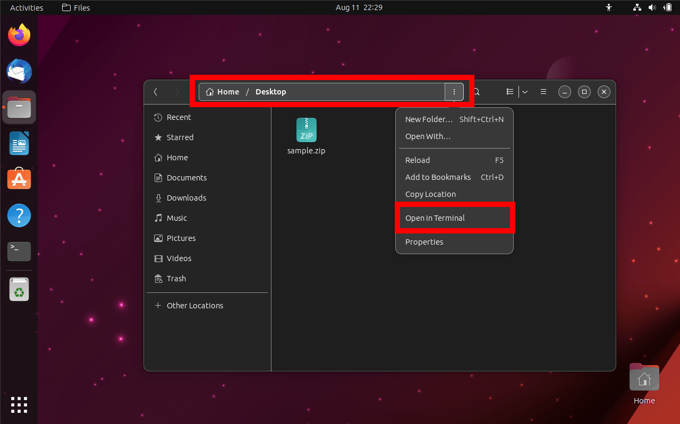Open the Firefox icon in the dock
680x424 pixels.
click(19, 34)
